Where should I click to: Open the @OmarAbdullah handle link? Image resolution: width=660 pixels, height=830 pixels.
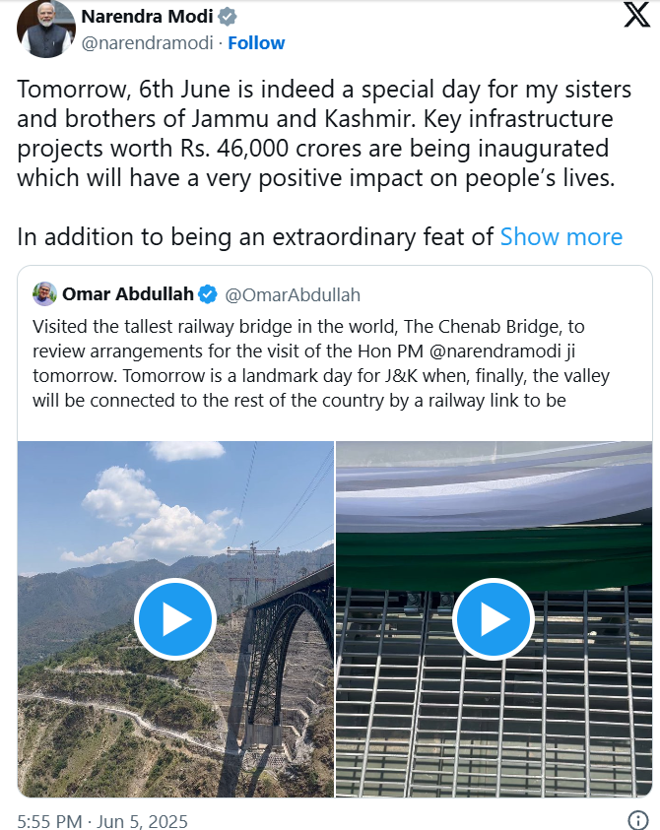click(293, 294)
